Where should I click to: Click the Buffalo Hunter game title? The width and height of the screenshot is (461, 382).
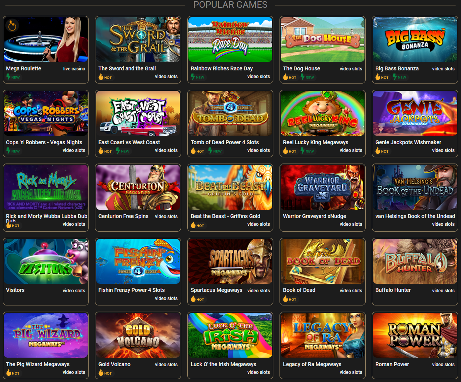click(393, 290)
